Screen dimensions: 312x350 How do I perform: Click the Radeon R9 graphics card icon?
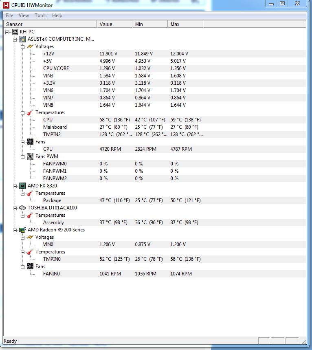[x=22, y=230]
